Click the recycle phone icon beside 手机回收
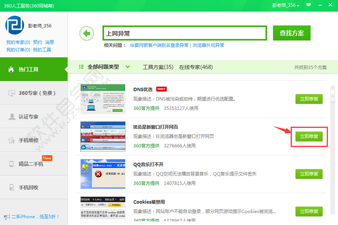The image size is (338, 225). click(12, 187)
